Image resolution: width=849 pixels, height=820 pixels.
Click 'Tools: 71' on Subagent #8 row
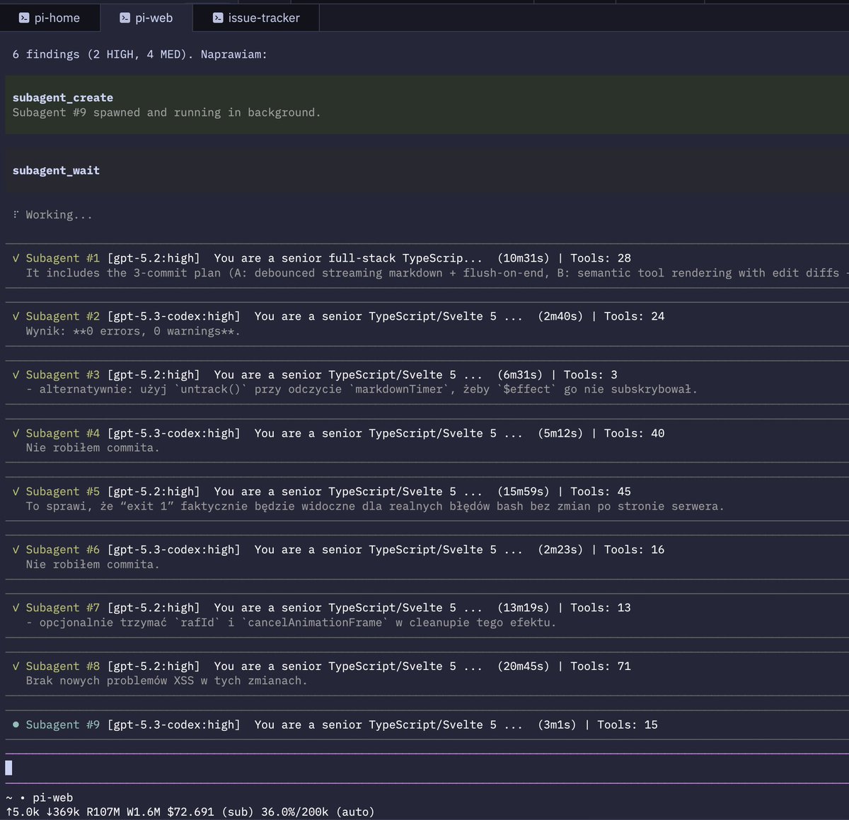tap(601, 666)
